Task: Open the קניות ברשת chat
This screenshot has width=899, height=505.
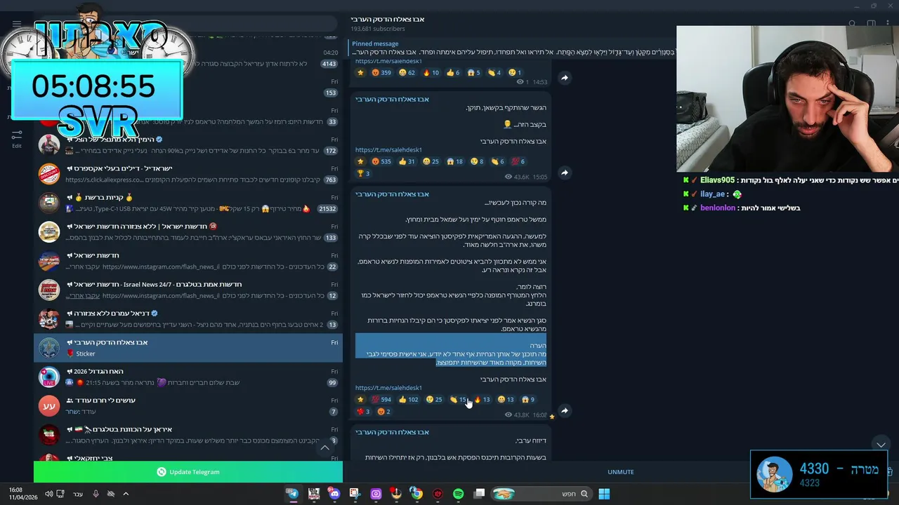Action: 188,203
